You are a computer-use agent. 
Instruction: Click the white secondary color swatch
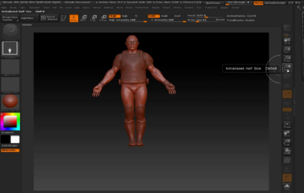click(15, 139)
